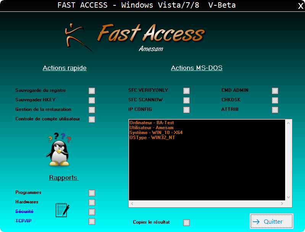Click the notepad and pen icon
Image resolution: width=305 pixels, height=232 pixels.
coord(62,210)
